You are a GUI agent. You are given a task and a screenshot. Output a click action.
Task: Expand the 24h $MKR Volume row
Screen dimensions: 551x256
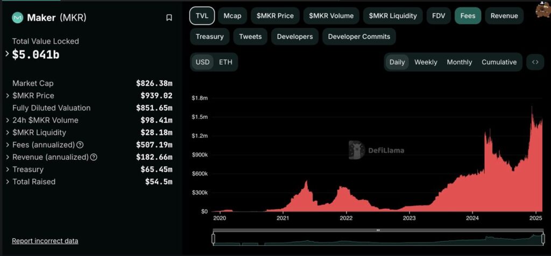(8, 120)
